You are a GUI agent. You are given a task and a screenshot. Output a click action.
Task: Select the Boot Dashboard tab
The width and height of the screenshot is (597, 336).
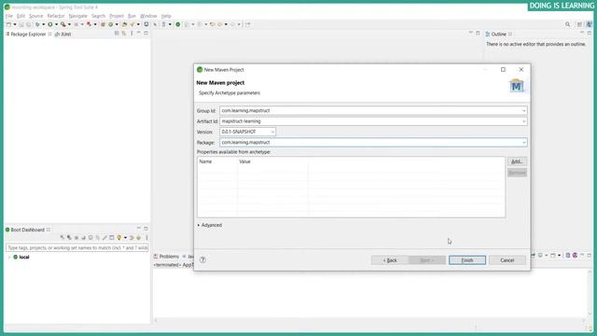click(27, 230)
